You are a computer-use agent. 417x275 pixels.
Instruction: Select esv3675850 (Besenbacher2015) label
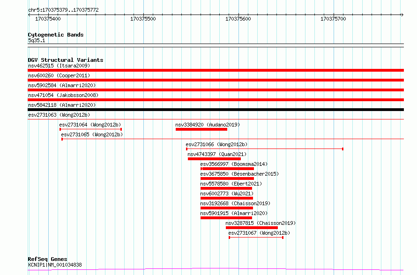[239, 174]
